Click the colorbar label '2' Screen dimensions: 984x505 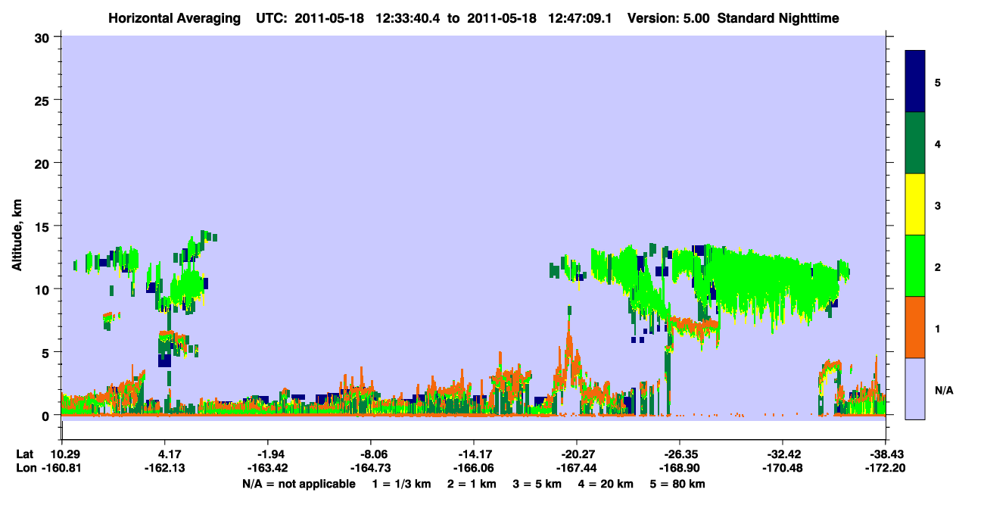[x=938, y=267]
